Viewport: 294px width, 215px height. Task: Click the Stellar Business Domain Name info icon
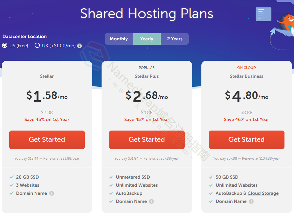251,201
